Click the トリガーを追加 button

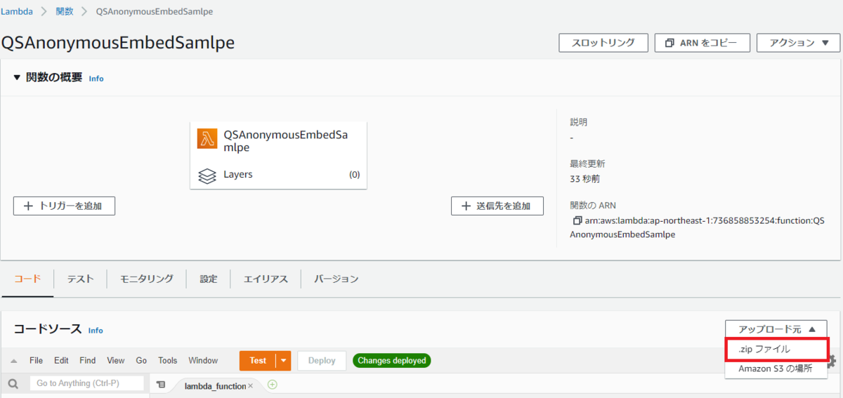64,206
